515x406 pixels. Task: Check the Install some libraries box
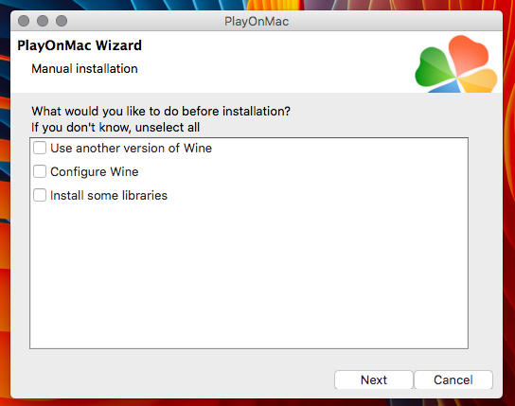click(40, 195)
